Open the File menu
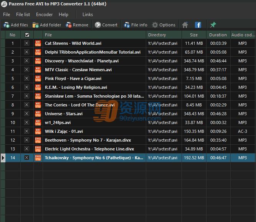This screenshot has width=256, height=222. (x=7, y=15)
